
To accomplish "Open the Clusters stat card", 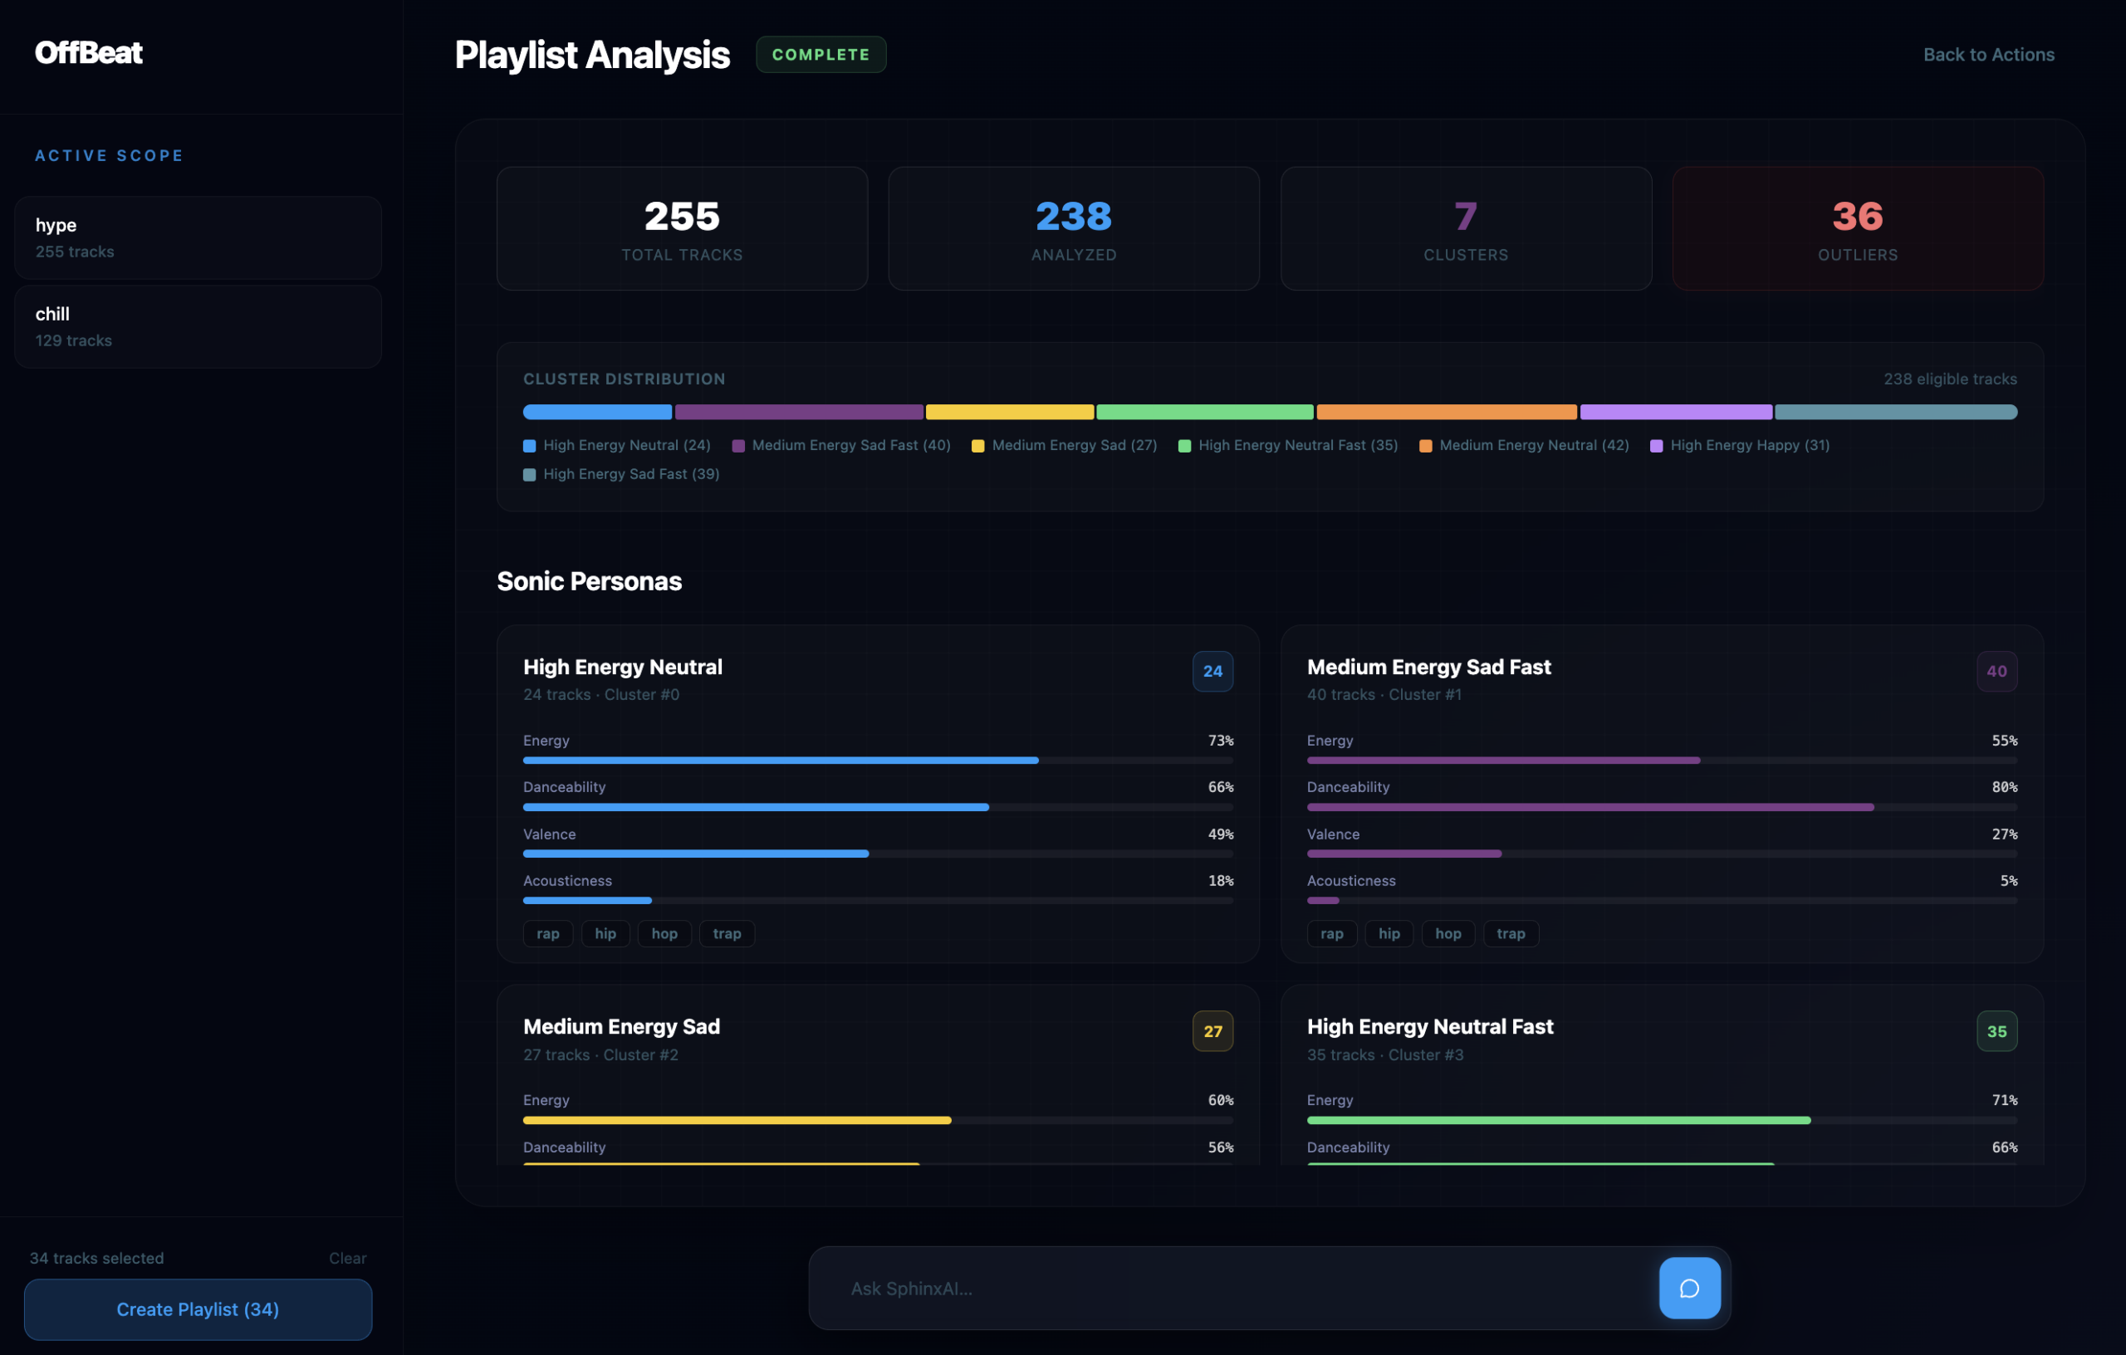I will (x=1466, y=228).
